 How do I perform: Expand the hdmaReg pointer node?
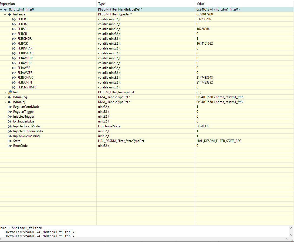(x=5, y=97)
